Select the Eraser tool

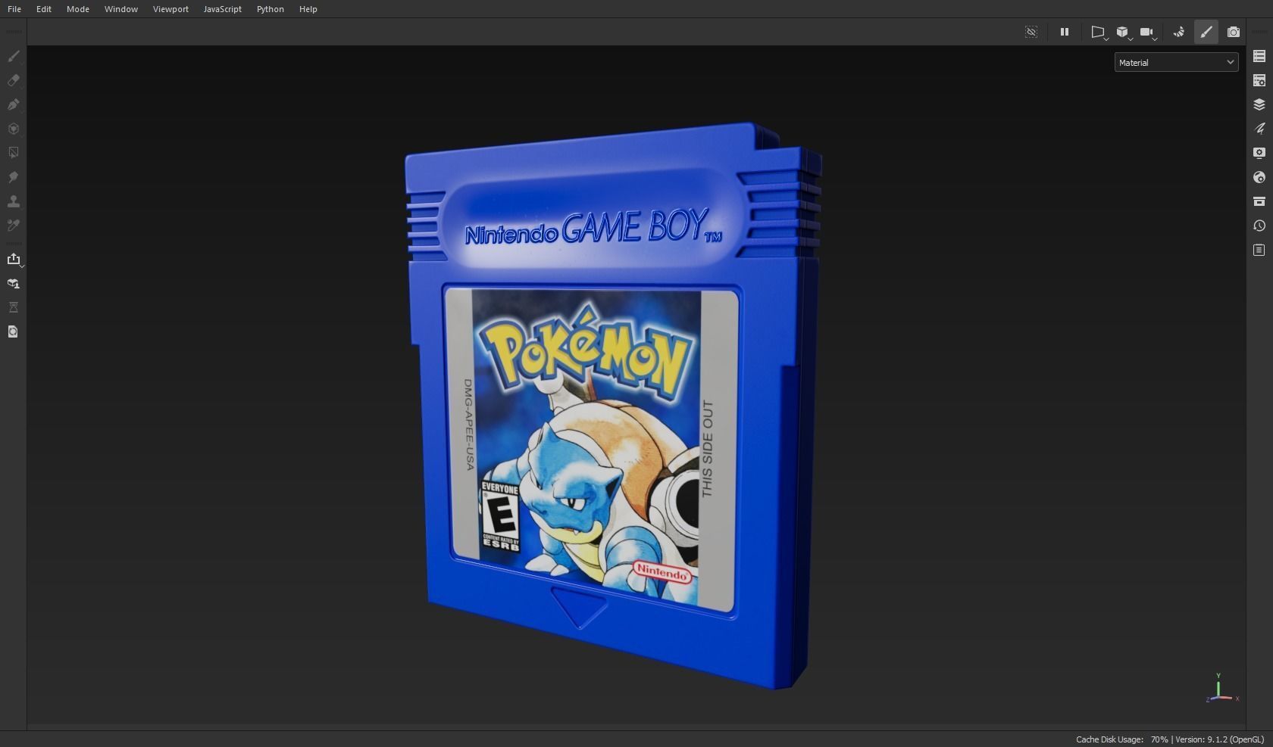click(x=14, y=80)
